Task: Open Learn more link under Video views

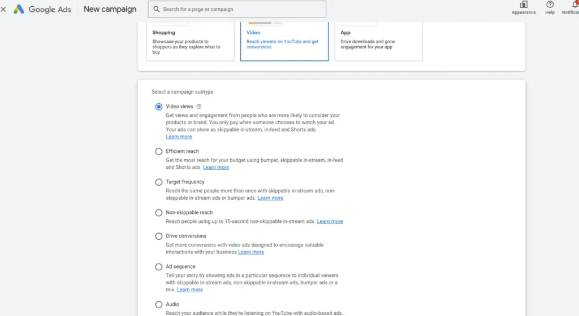Action: tap(179, 137)
